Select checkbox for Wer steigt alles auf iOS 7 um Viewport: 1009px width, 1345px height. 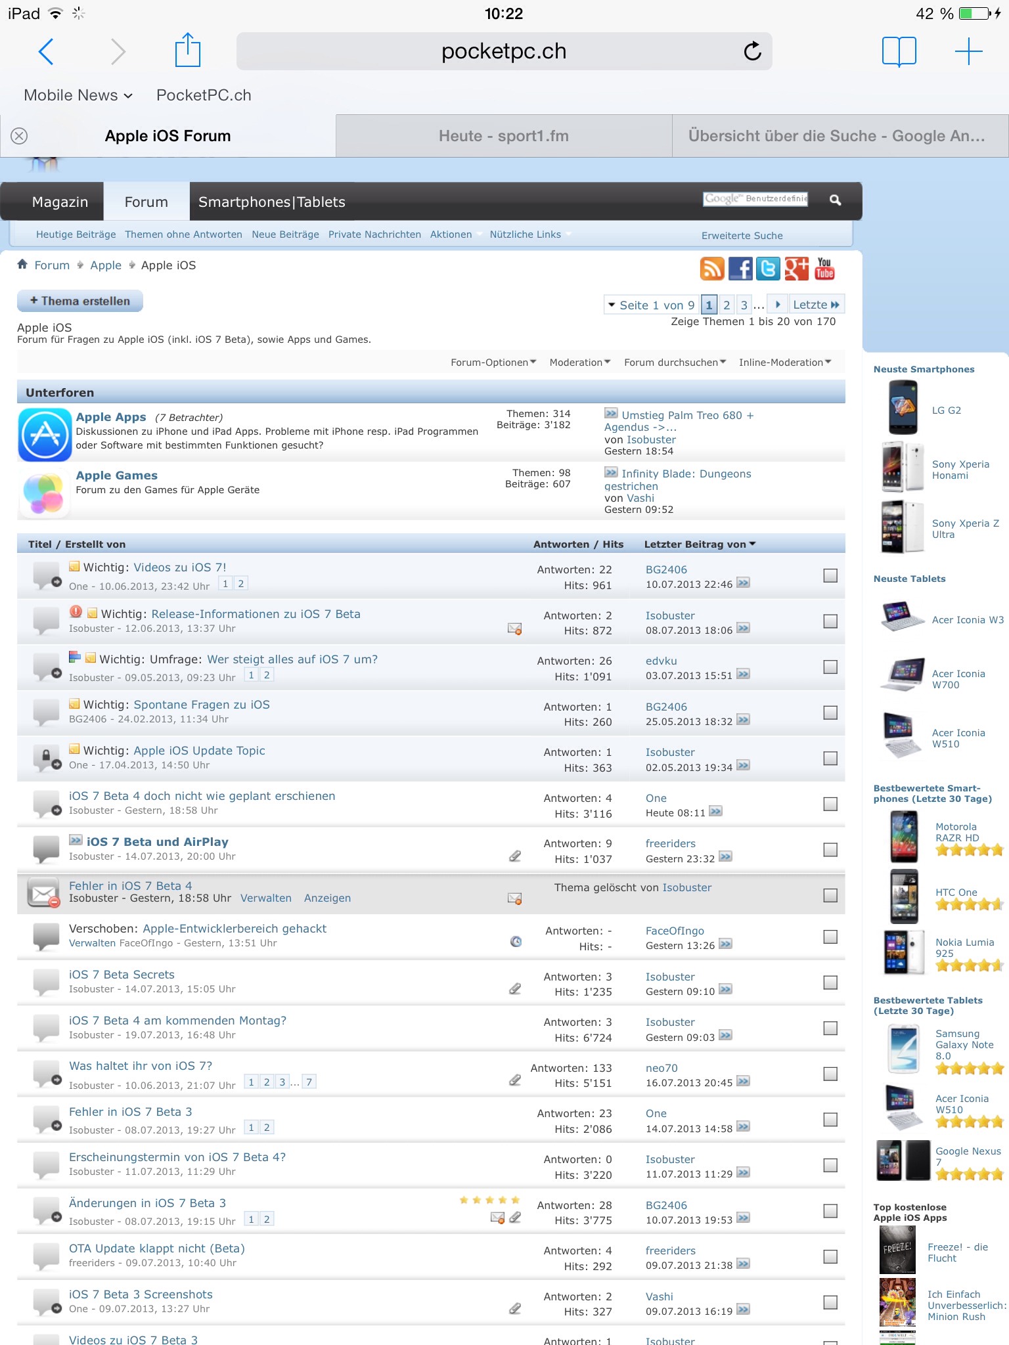[830, 667]
